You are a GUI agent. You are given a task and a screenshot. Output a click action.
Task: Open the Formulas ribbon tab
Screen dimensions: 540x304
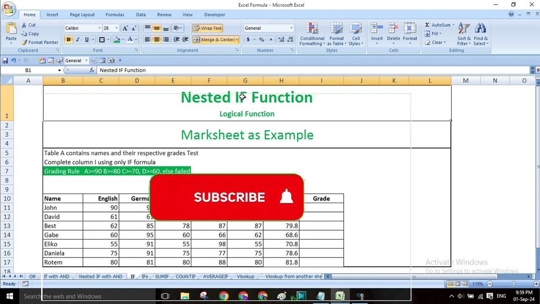[x=115, y=15]
